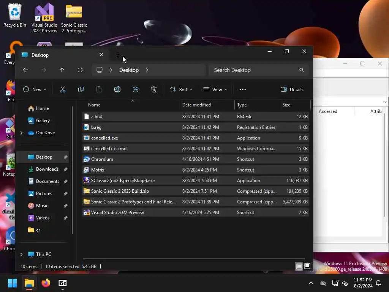Click Visual Studio 2022 Preview desktop icon
This screenshot has height=292, width=389.
click(44, 18)
